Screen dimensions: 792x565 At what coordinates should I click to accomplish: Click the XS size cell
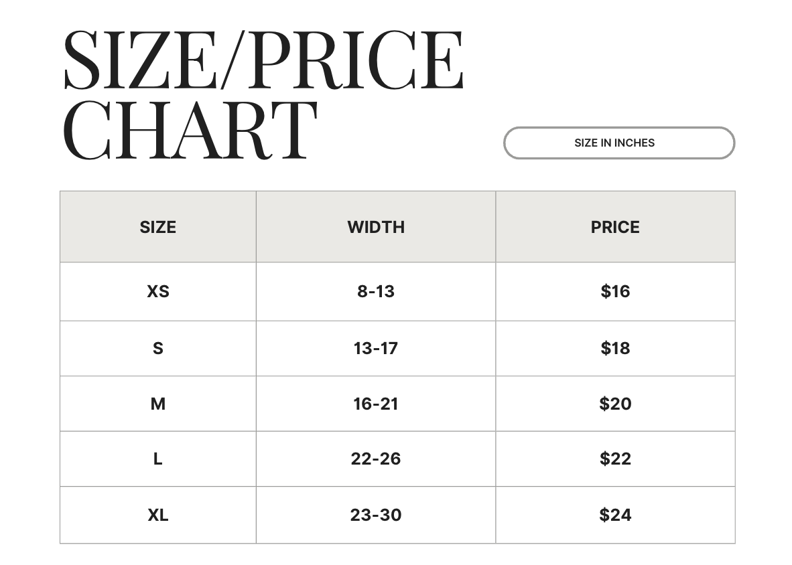[x=158, y=291]
